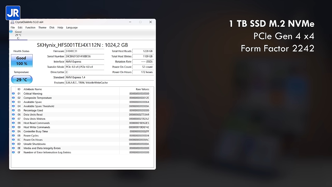Click the Transfer Mode field
Viewport: 332px width, 187px height.
click(85, 67)
